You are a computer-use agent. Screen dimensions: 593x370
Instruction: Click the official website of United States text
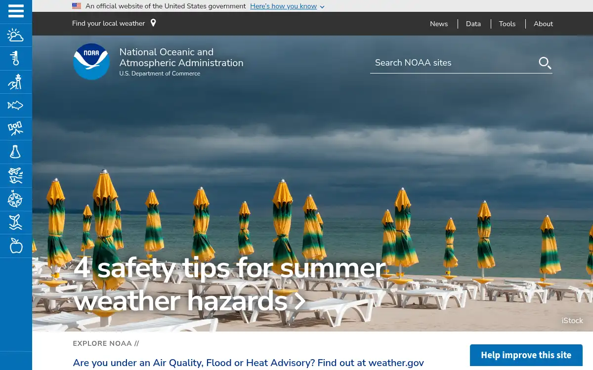166,6
